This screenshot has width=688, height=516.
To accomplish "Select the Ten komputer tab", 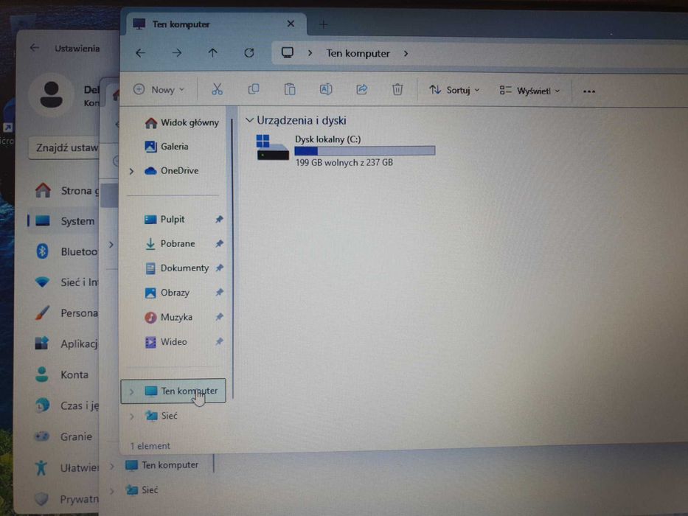I will pos(215,24).
